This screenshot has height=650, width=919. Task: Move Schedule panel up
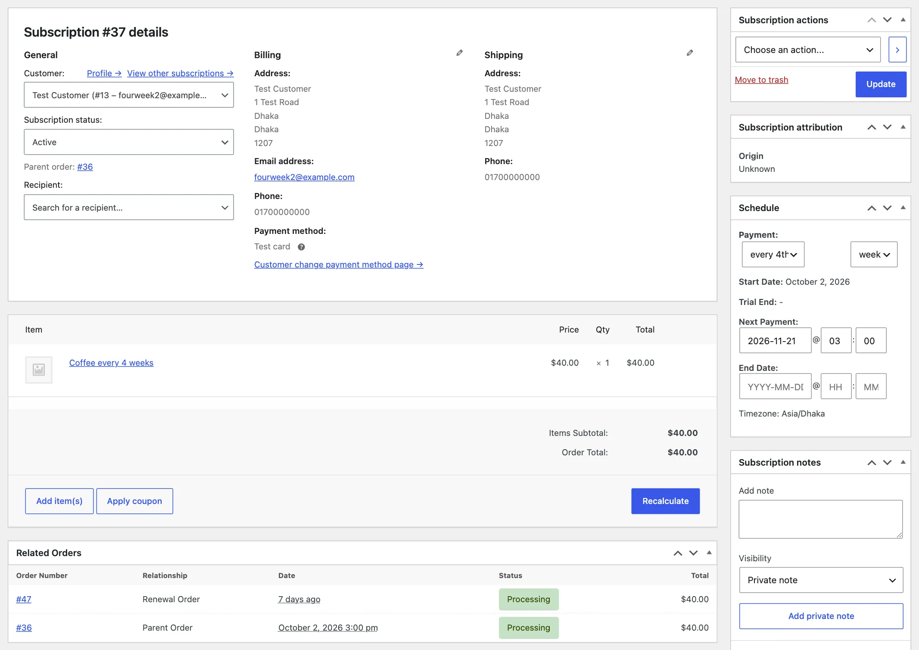(x=872, y=208)
